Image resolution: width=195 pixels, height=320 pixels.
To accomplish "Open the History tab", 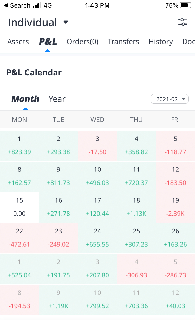I will (161, 42).
